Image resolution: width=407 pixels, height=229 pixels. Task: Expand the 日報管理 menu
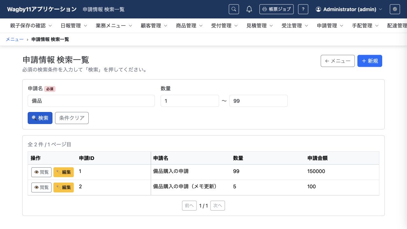click(x=74, y=26)
